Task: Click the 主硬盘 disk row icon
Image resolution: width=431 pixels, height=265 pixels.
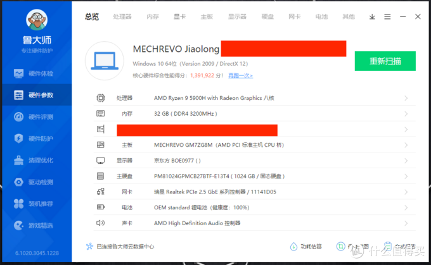Action: pos(101,176)
